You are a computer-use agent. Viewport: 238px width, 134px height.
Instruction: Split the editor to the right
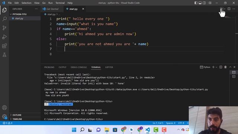[x=229, y=9]
